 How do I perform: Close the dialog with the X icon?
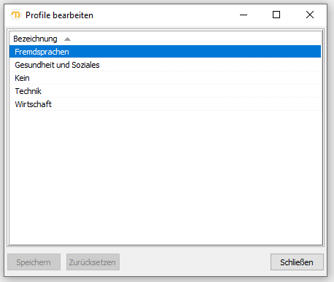click(x=310, y=15)
